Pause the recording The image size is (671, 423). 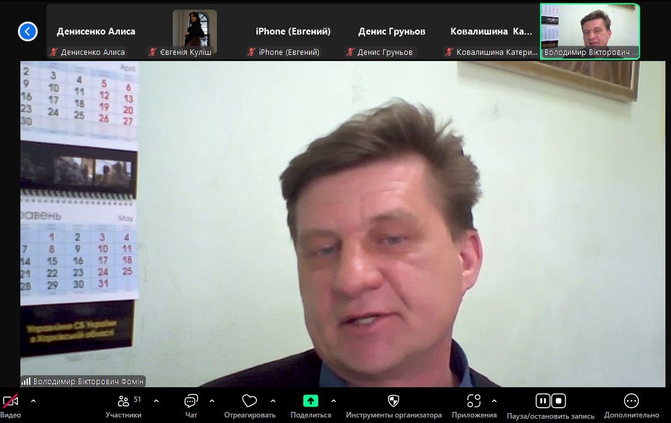tap(542, 401)
